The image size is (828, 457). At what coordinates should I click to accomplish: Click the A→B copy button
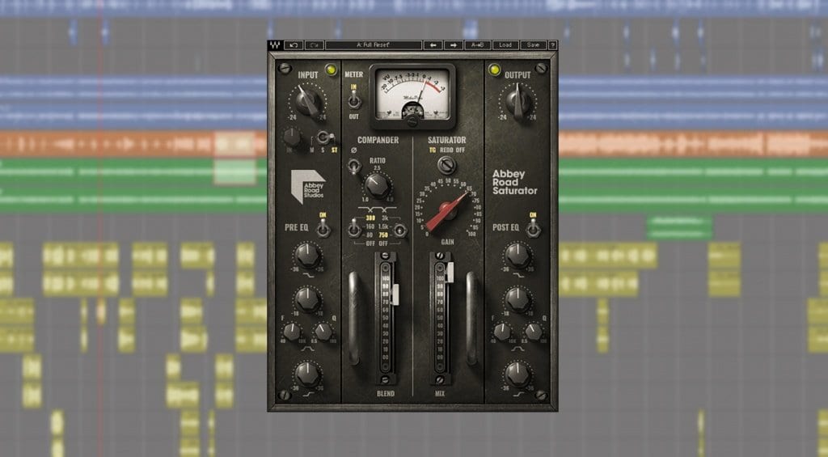point(479,45)
